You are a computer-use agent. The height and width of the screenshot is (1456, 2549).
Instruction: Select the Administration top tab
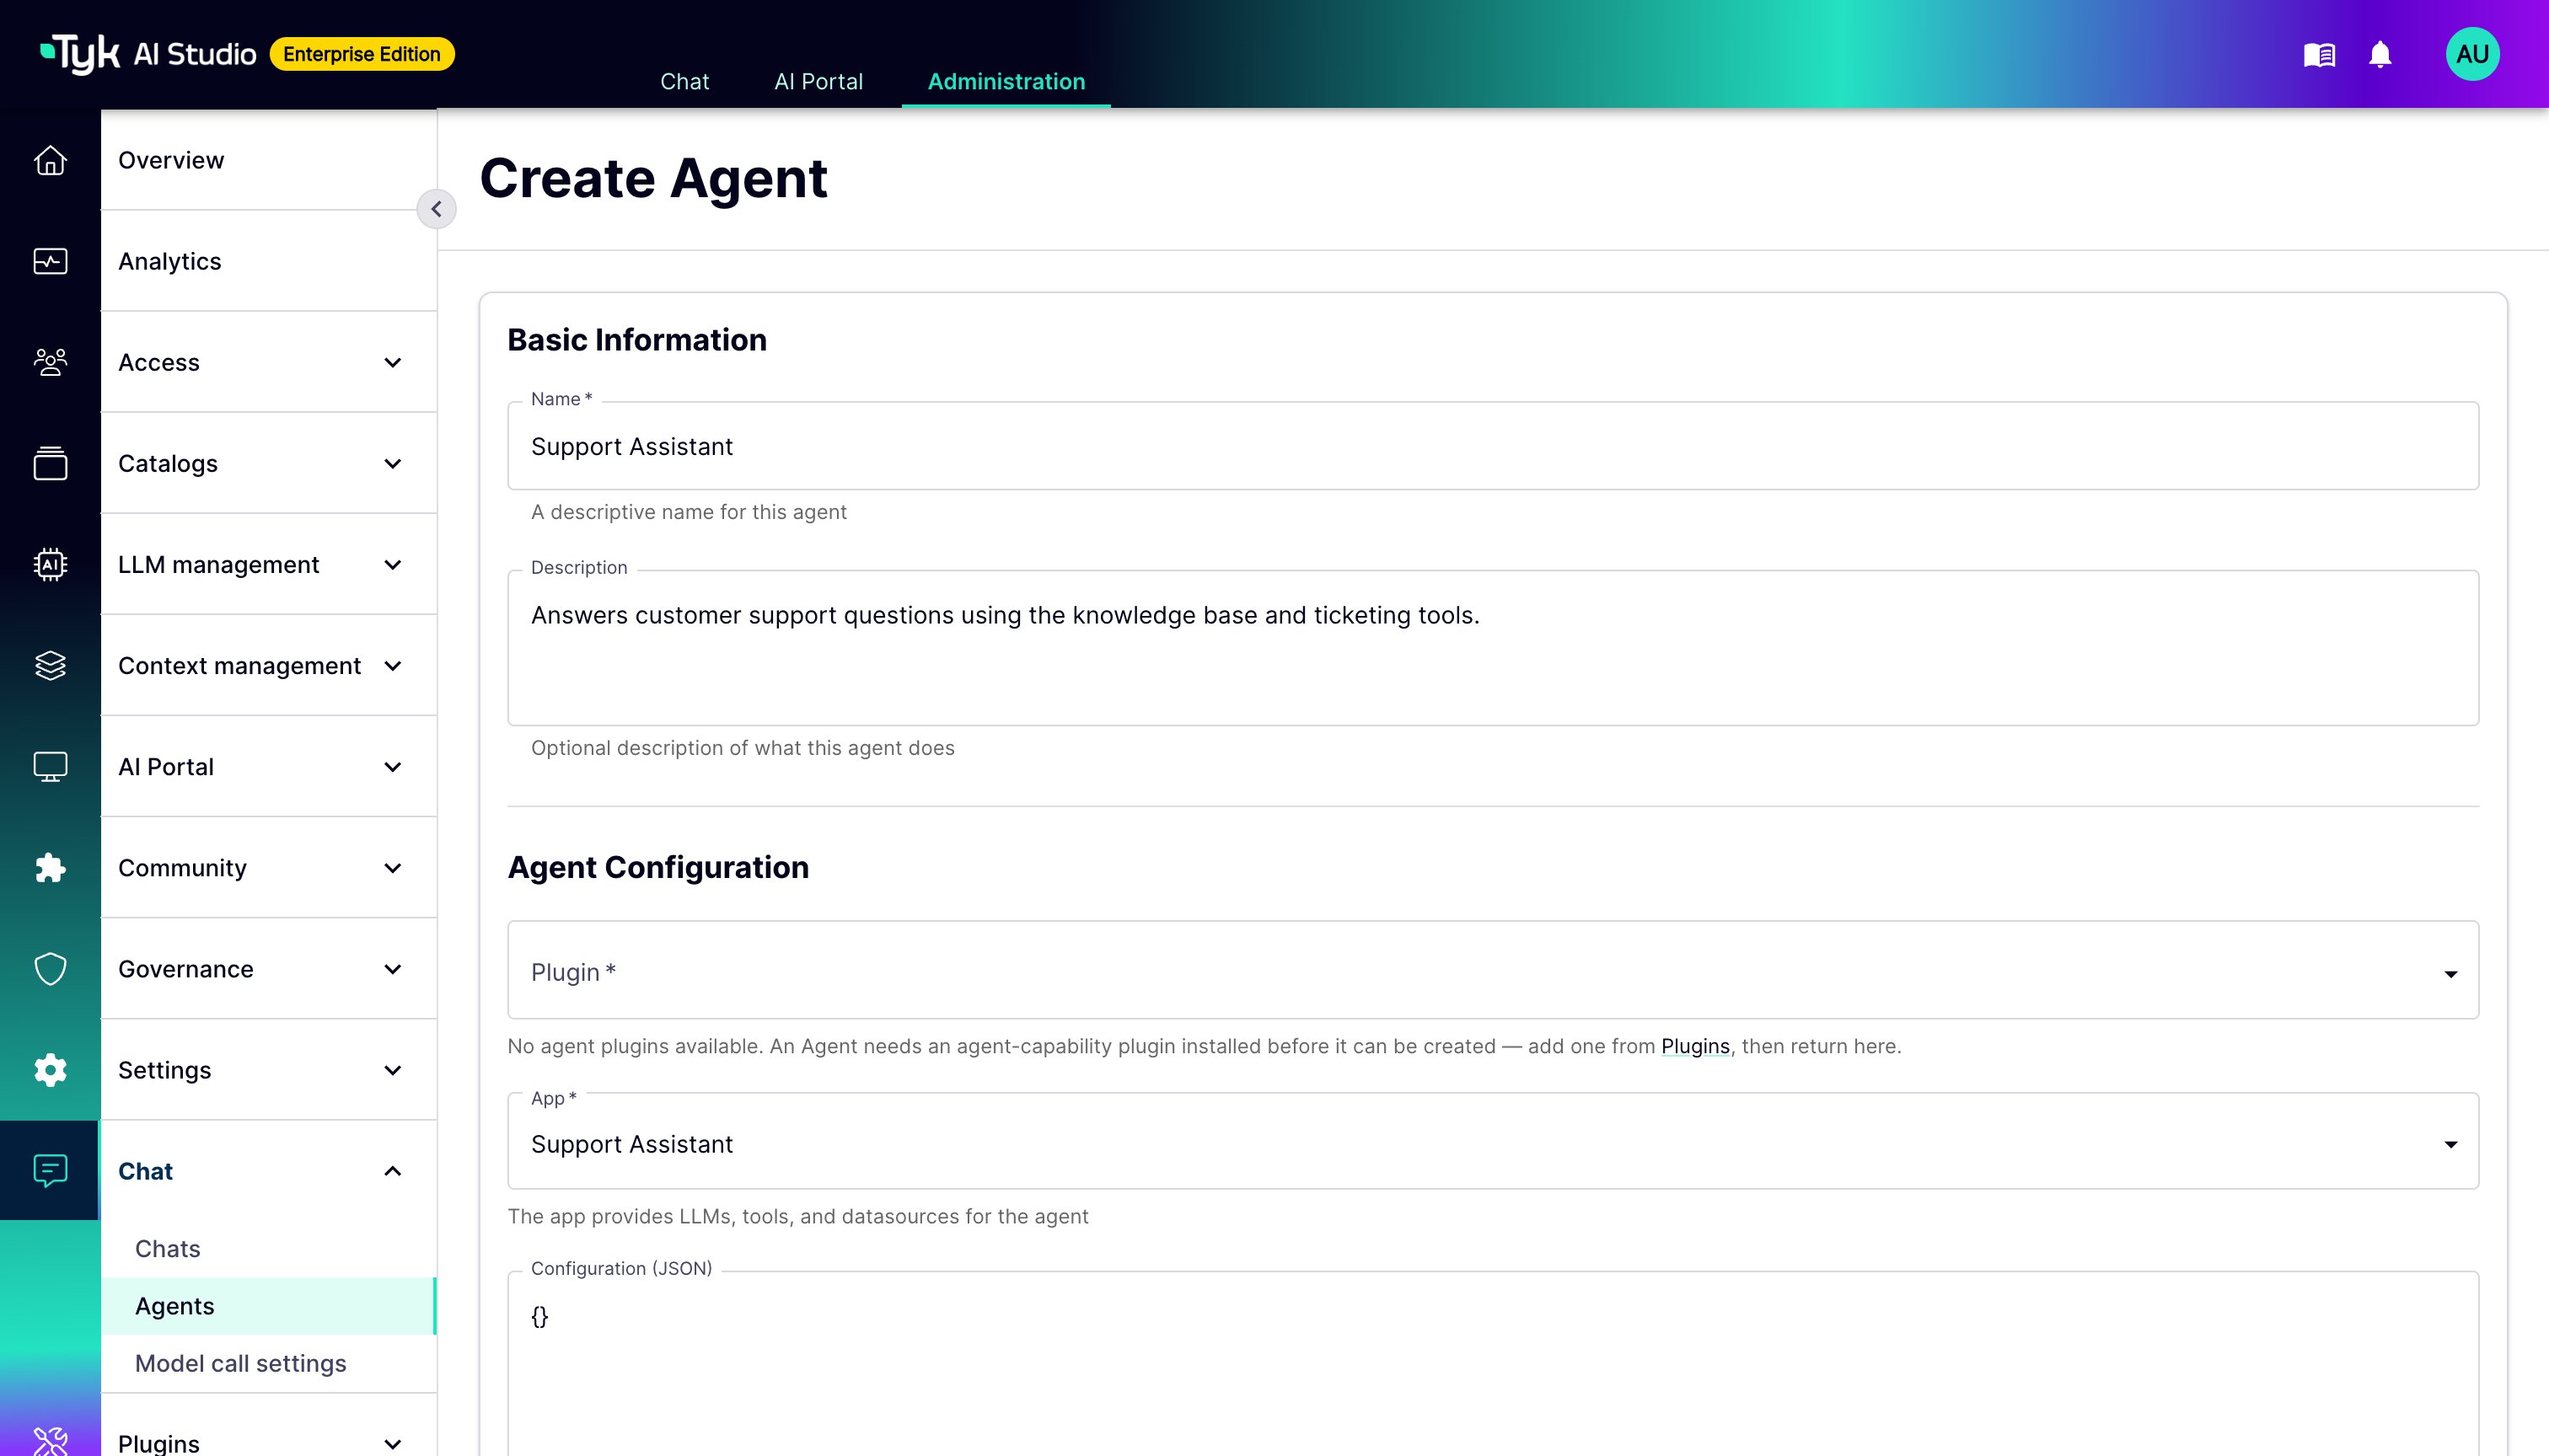(1006, 81)
